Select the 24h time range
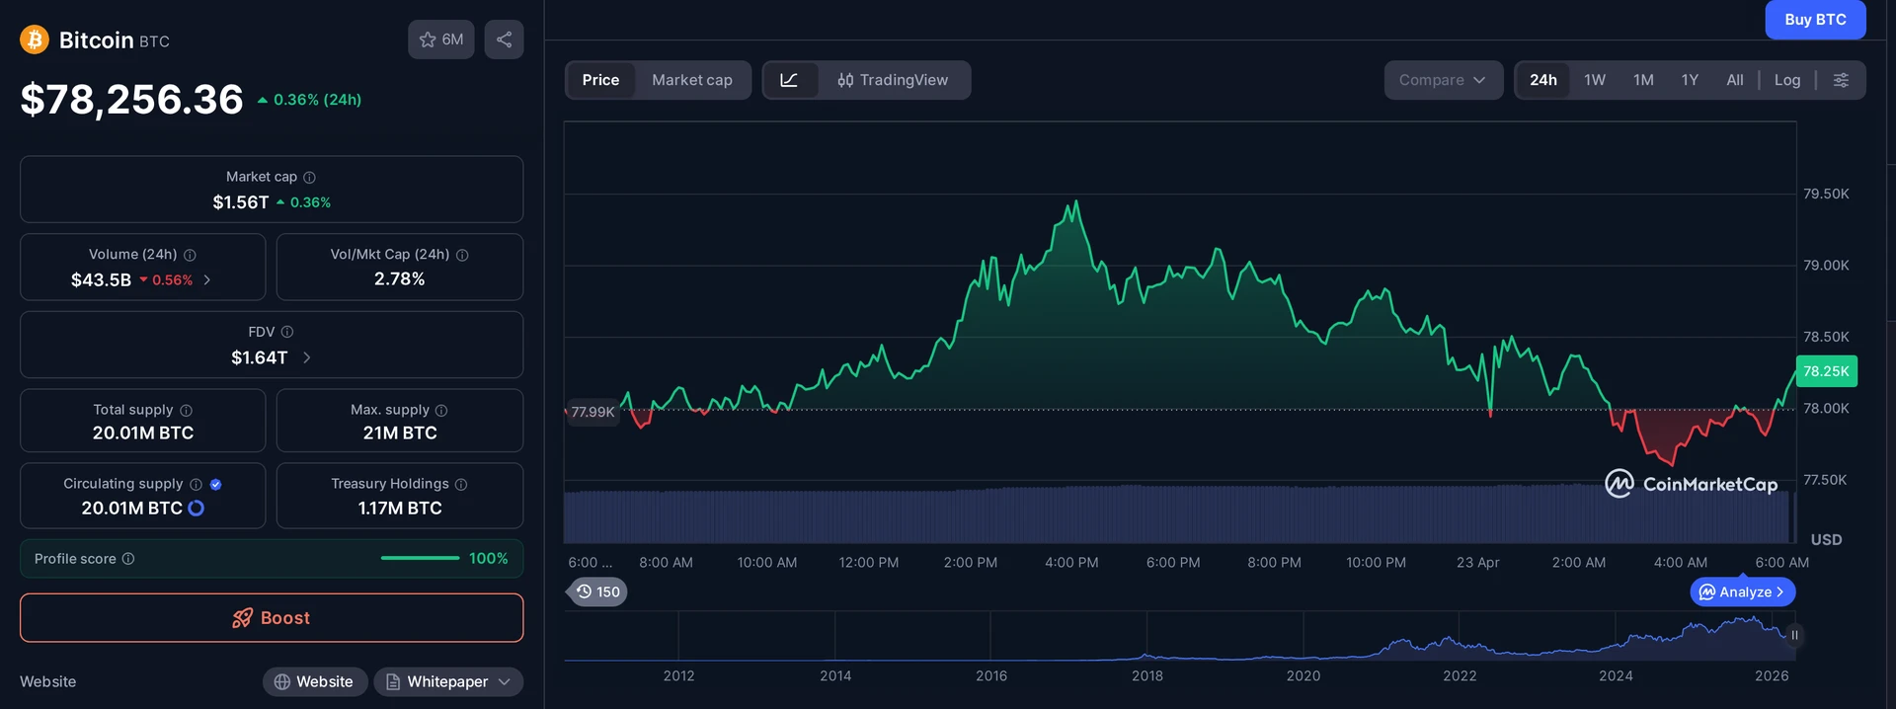 [x=1543, y=80]
